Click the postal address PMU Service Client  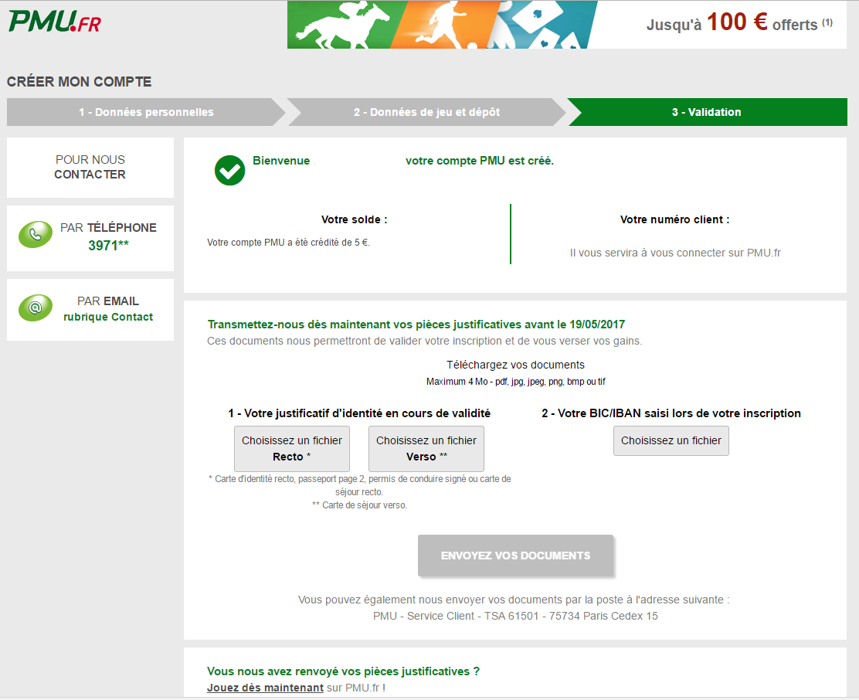point(515,616)
